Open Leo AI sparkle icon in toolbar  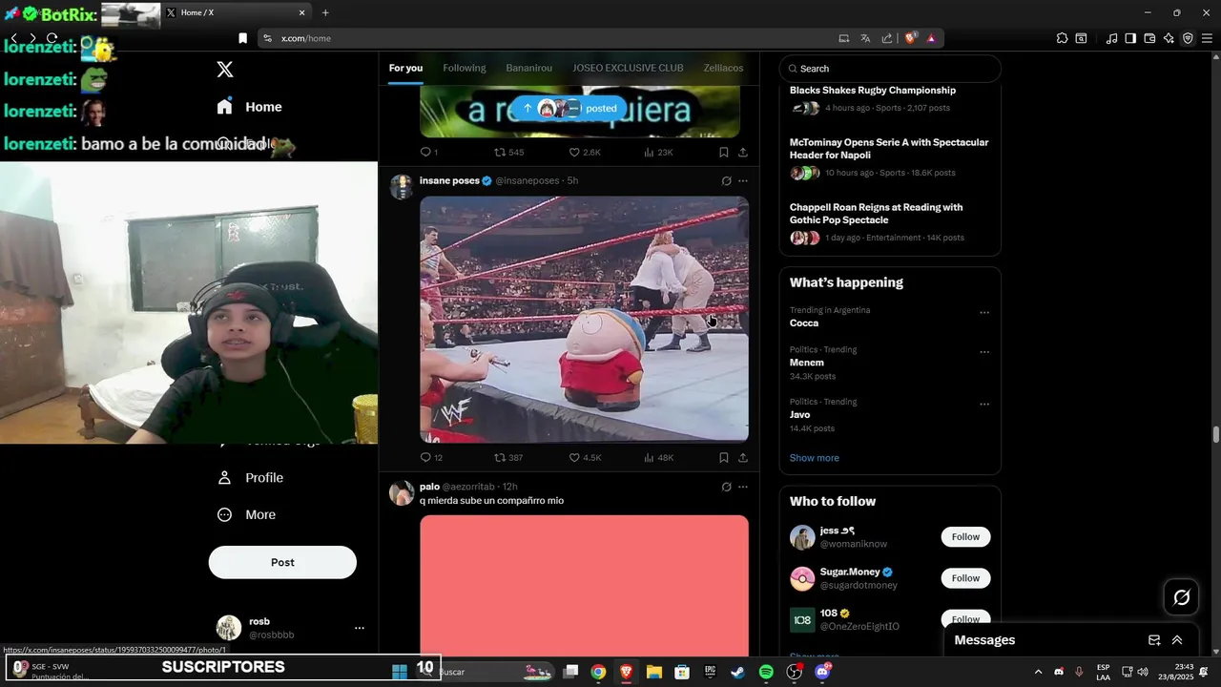click(1169, 38)
